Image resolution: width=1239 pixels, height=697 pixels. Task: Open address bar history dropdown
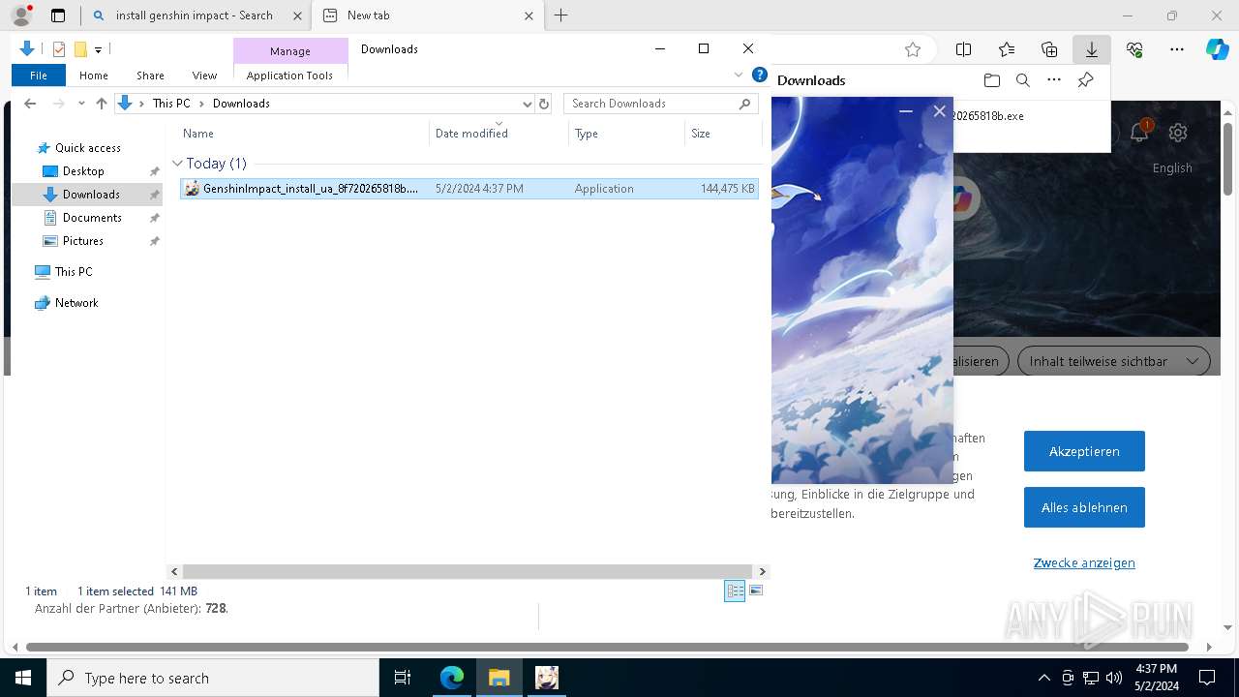[x=527, y=104]
